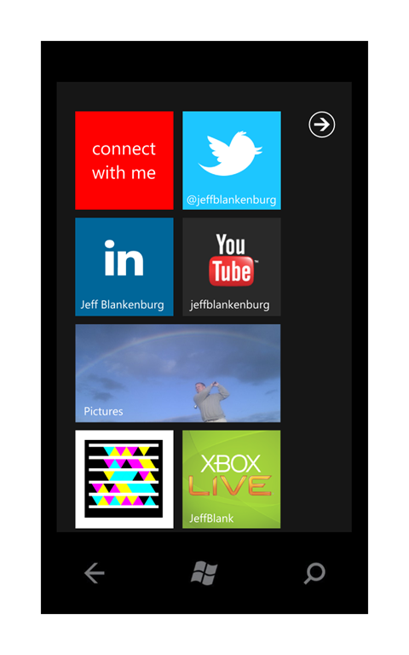The height and width of the screenshot is (655, 409).
Task: Tap the red 'Tube' part of YouTube logo
Action: tap(231, 271)
